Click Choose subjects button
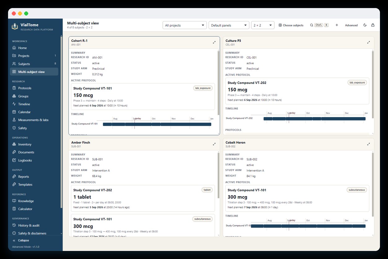388x259 pixels. click(291, 25)
